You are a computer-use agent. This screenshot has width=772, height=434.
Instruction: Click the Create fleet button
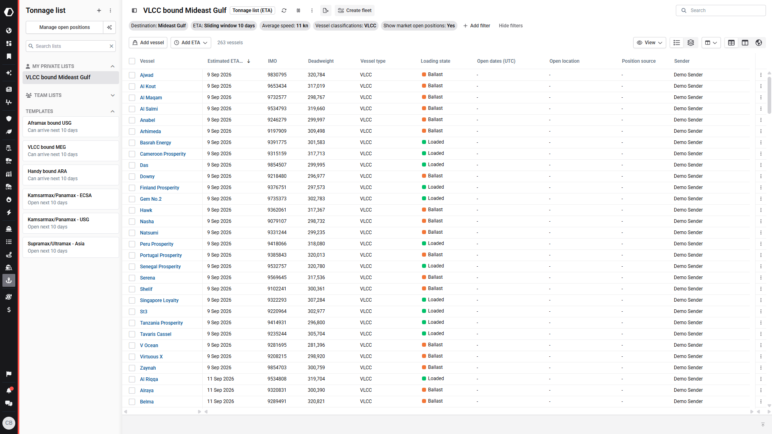point(354,10)
